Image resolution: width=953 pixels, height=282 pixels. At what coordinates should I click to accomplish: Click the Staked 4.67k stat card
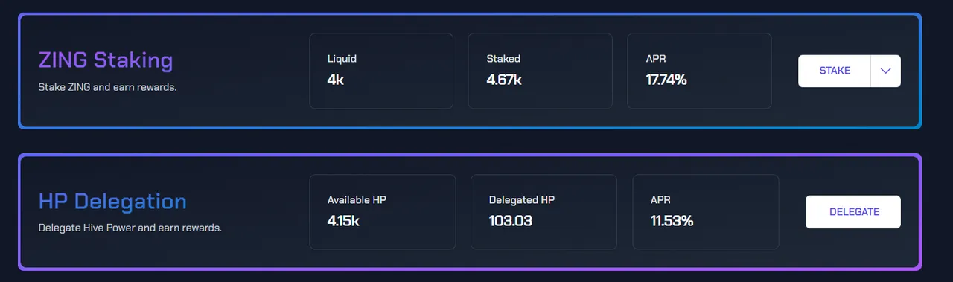pyautogui.click(x=541, y=71)
